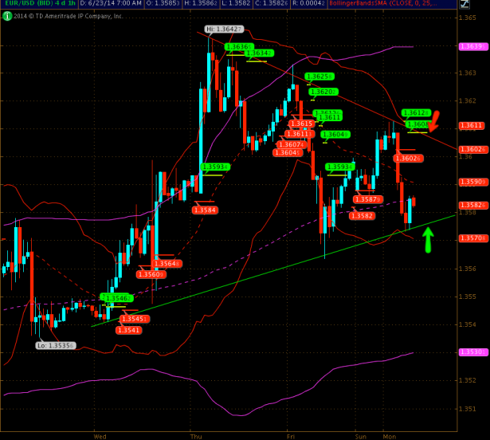Screen dimensions: 490x440
Task: Click the green 1.3625 price tag
Action: tap(319, 77)
